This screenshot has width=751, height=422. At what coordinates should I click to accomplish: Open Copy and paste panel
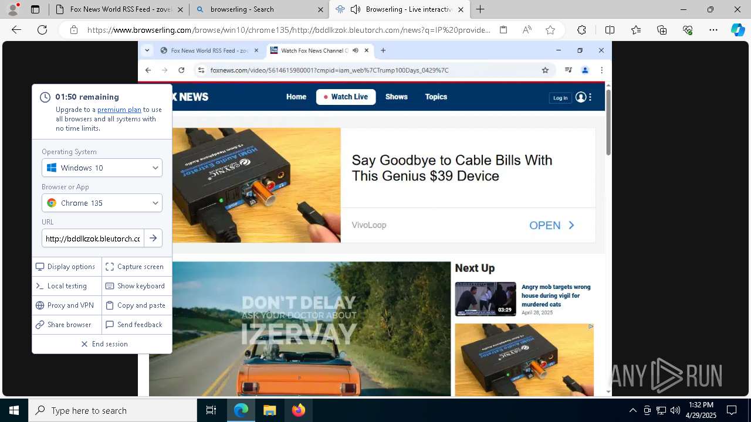(136, 305)
